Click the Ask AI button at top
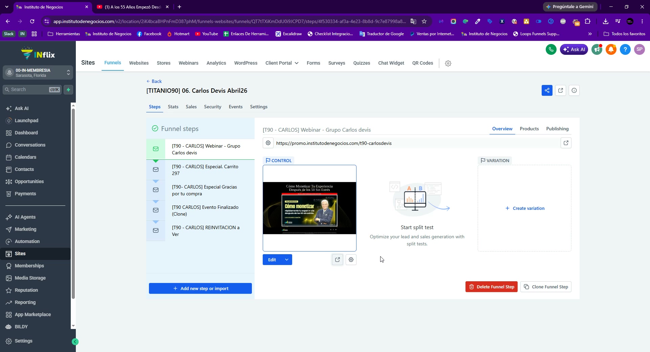 [x=574, y=49]
